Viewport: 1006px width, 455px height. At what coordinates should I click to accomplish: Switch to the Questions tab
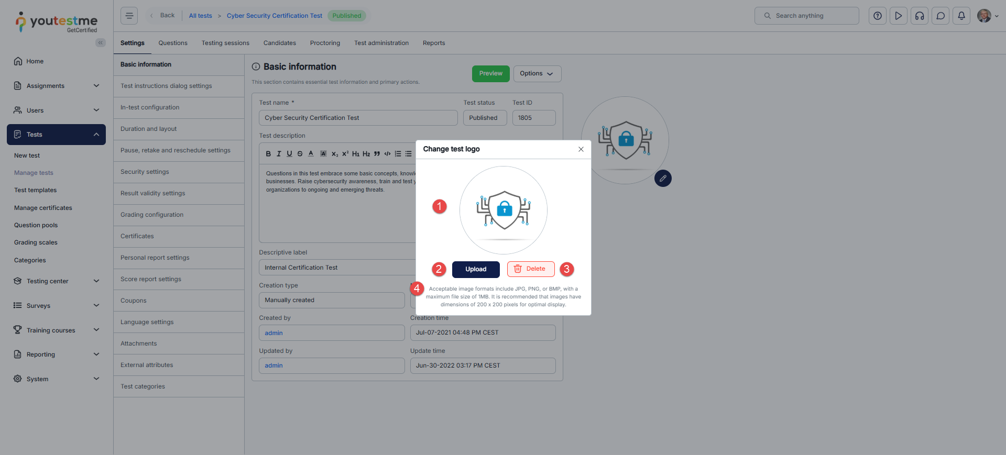(173, 43)
